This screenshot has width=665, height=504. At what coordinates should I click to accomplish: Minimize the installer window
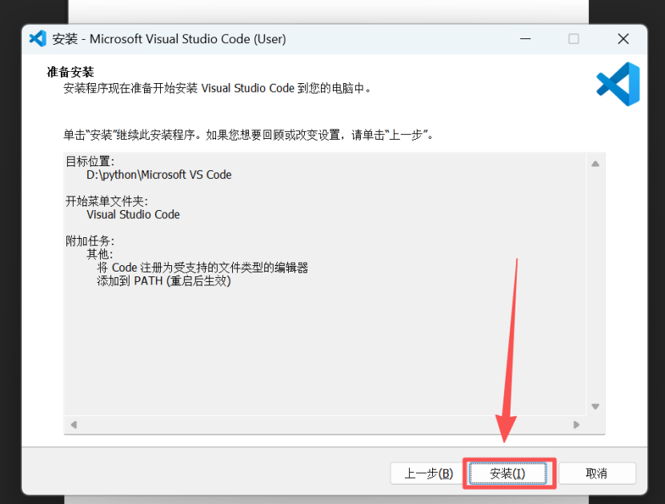(526, 39)
